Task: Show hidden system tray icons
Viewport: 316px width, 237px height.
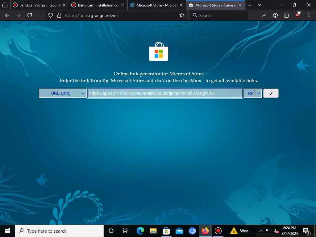Action: (x=261, y=231)
